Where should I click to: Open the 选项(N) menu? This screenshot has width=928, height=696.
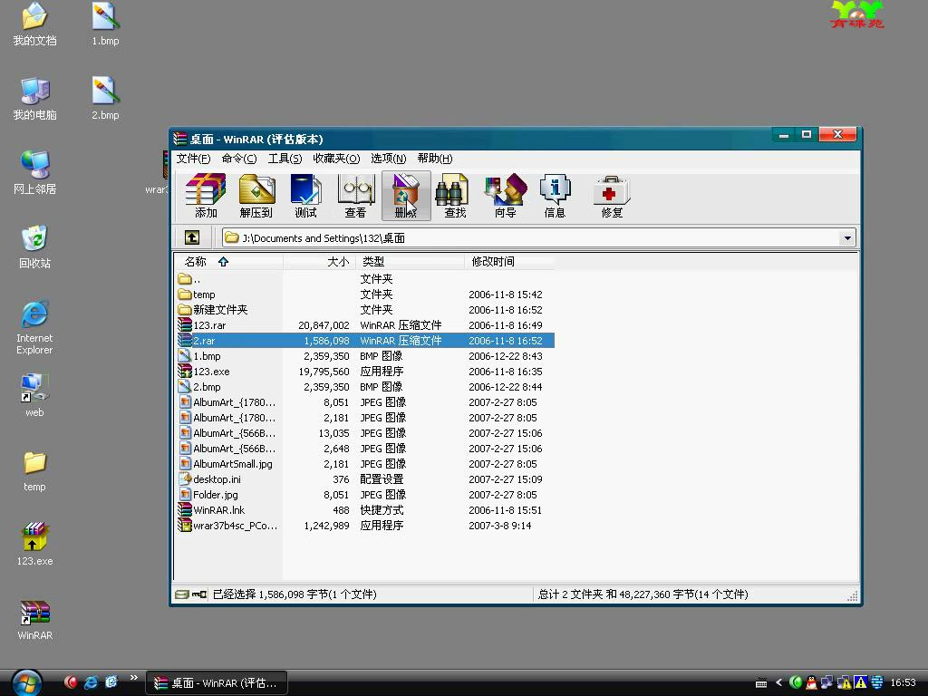388,159
